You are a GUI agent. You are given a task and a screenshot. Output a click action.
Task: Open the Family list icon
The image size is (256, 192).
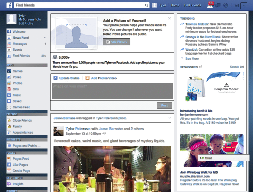click(x=9, y=126)
